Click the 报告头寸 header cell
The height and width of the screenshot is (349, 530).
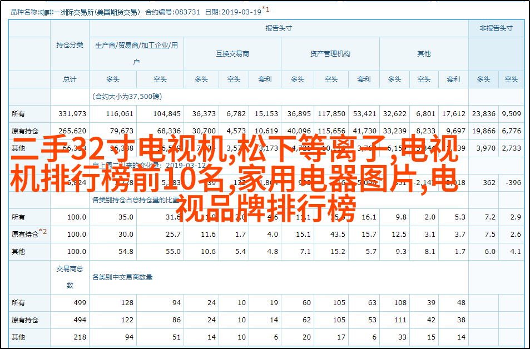279,28
